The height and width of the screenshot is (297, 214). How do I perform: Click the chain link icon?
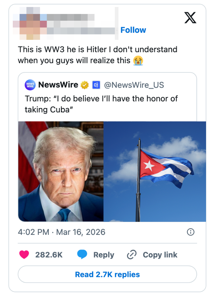coord(132,255)
